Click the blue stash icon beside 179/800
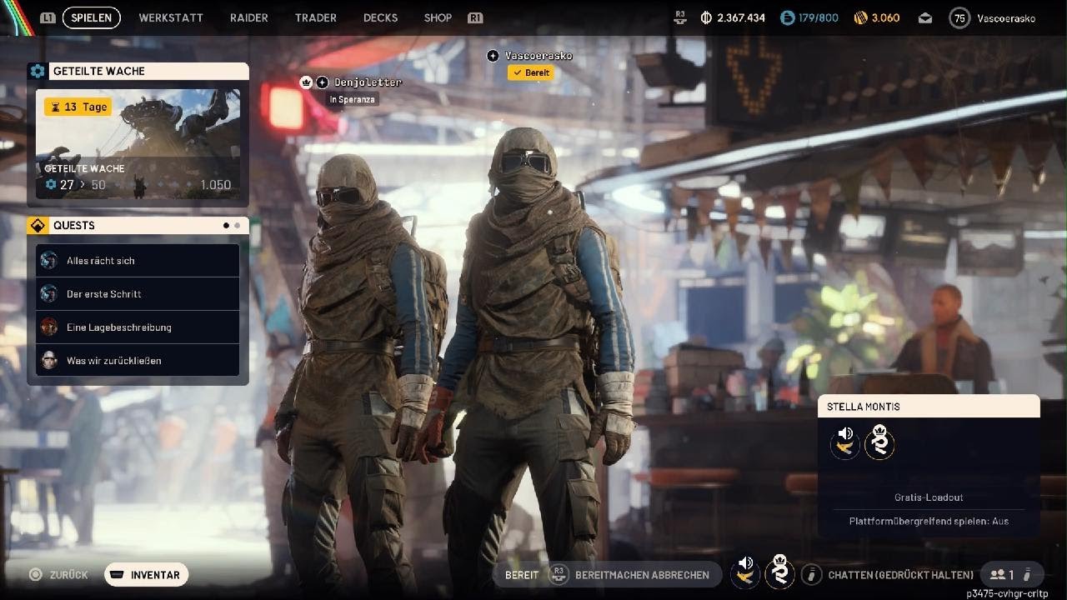Screen dimensions: 1067x600 tap(788, 17)
